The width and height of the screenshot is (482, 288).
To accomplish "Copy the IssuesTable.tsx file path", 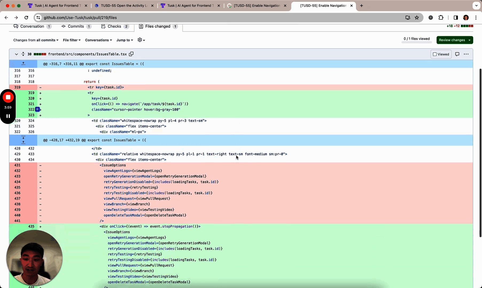I will point(131,54).
